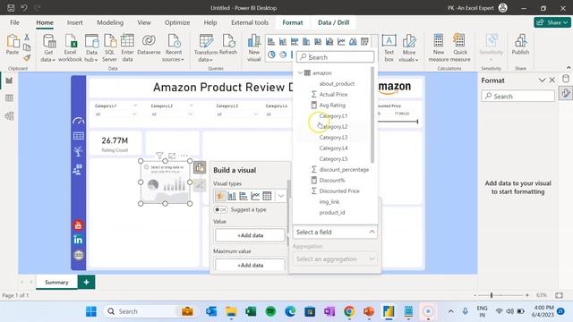Switch to the Insert ribbon tab
Viewport: 573px width, 322px height.
[x=74, y=22]
